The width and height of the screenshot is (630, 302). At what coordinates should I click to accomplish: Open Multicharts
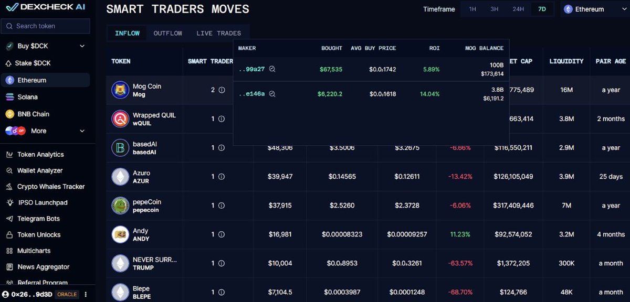click(35, 251)
